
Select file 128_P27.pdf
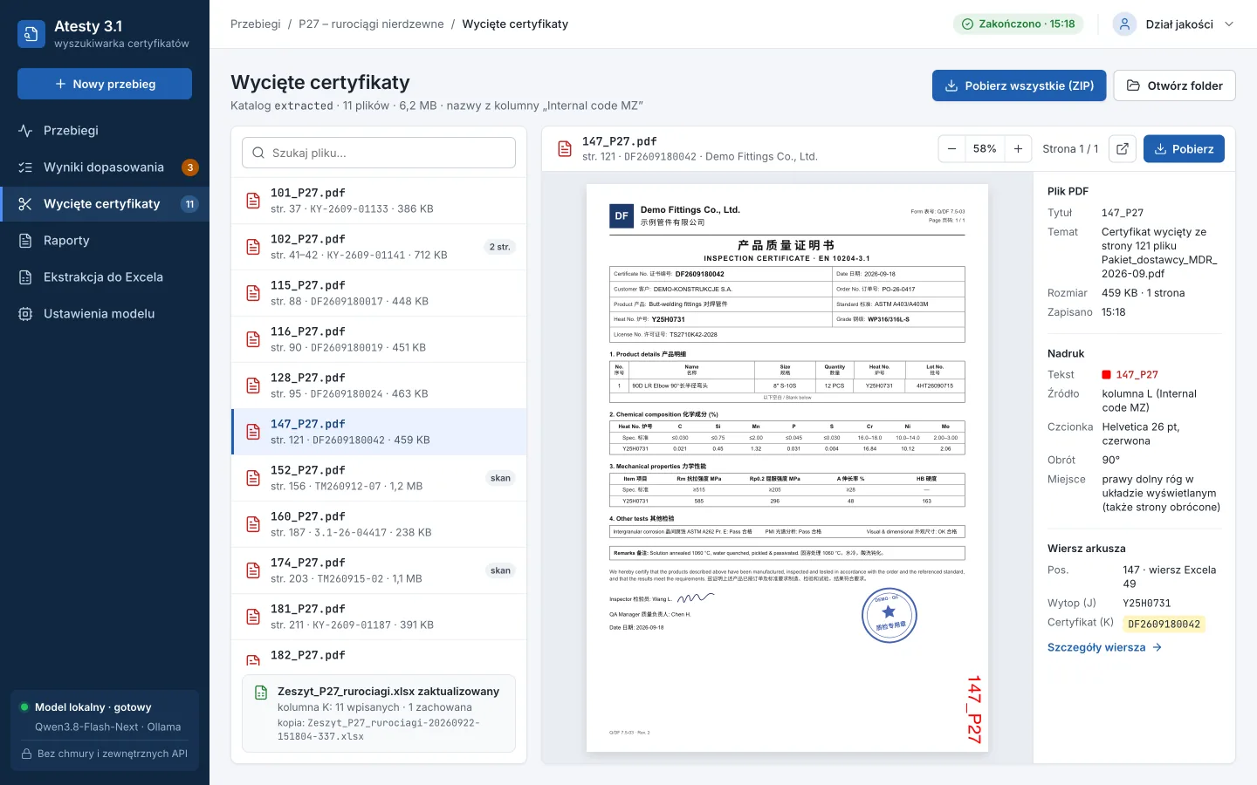379,386
